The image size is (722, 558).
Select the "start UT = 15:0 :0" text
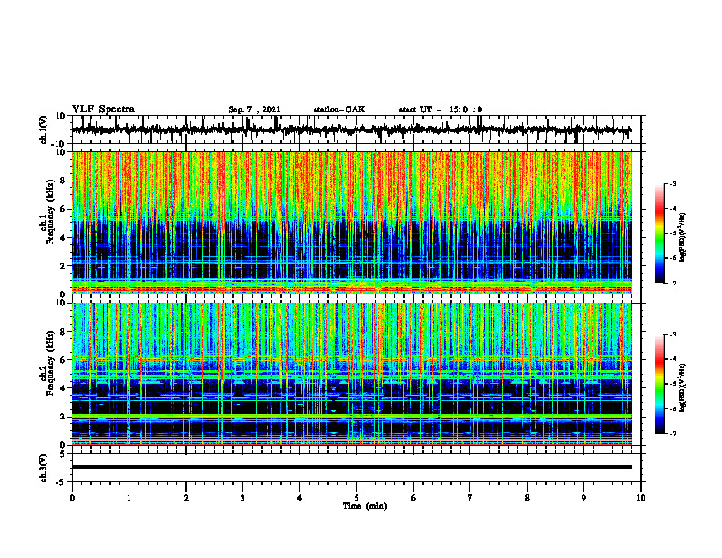[x=440, y=109]
